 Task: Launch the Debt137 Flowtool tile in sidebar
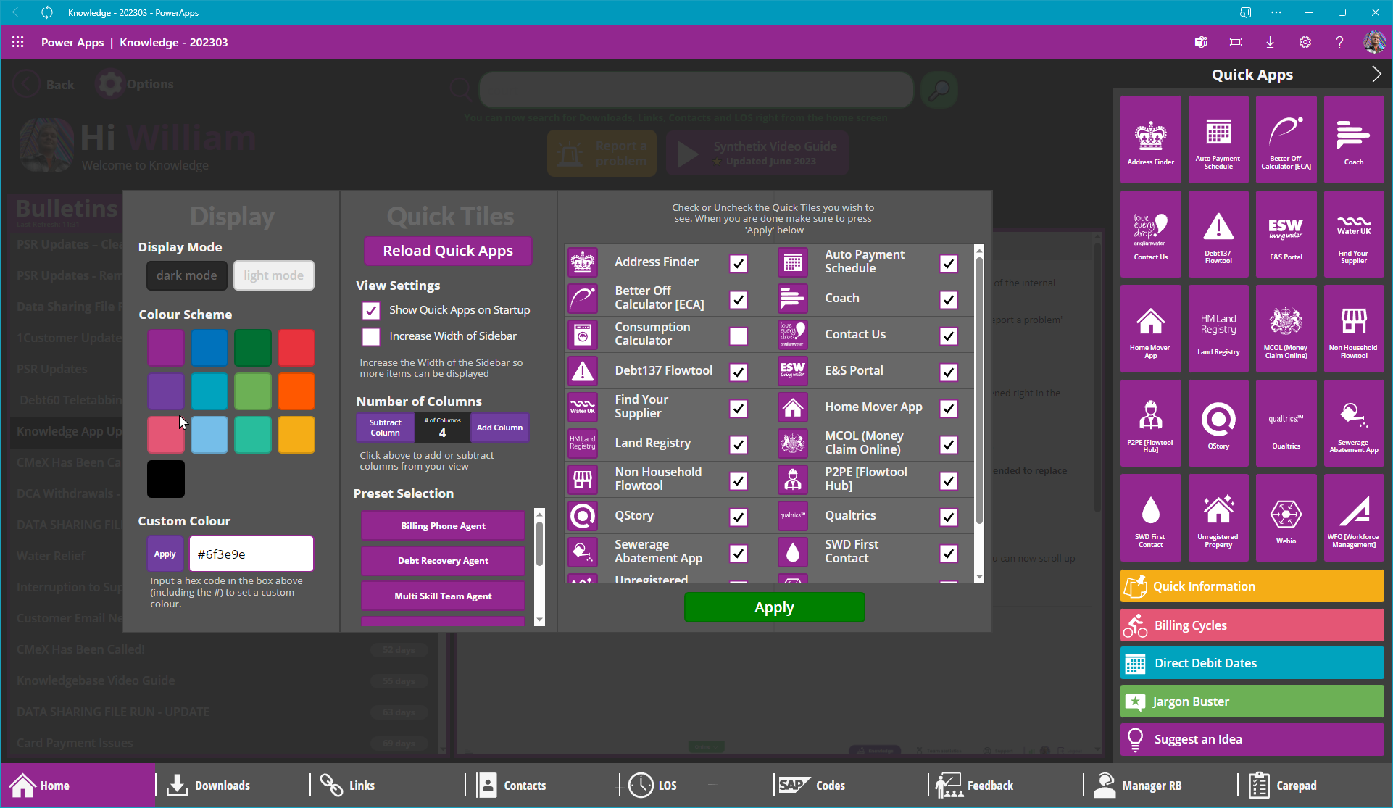1218,234
